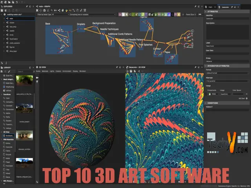Click the white Uniform Color node icon
The width and height of the screenshot is (251, 188).
[123, 14]
